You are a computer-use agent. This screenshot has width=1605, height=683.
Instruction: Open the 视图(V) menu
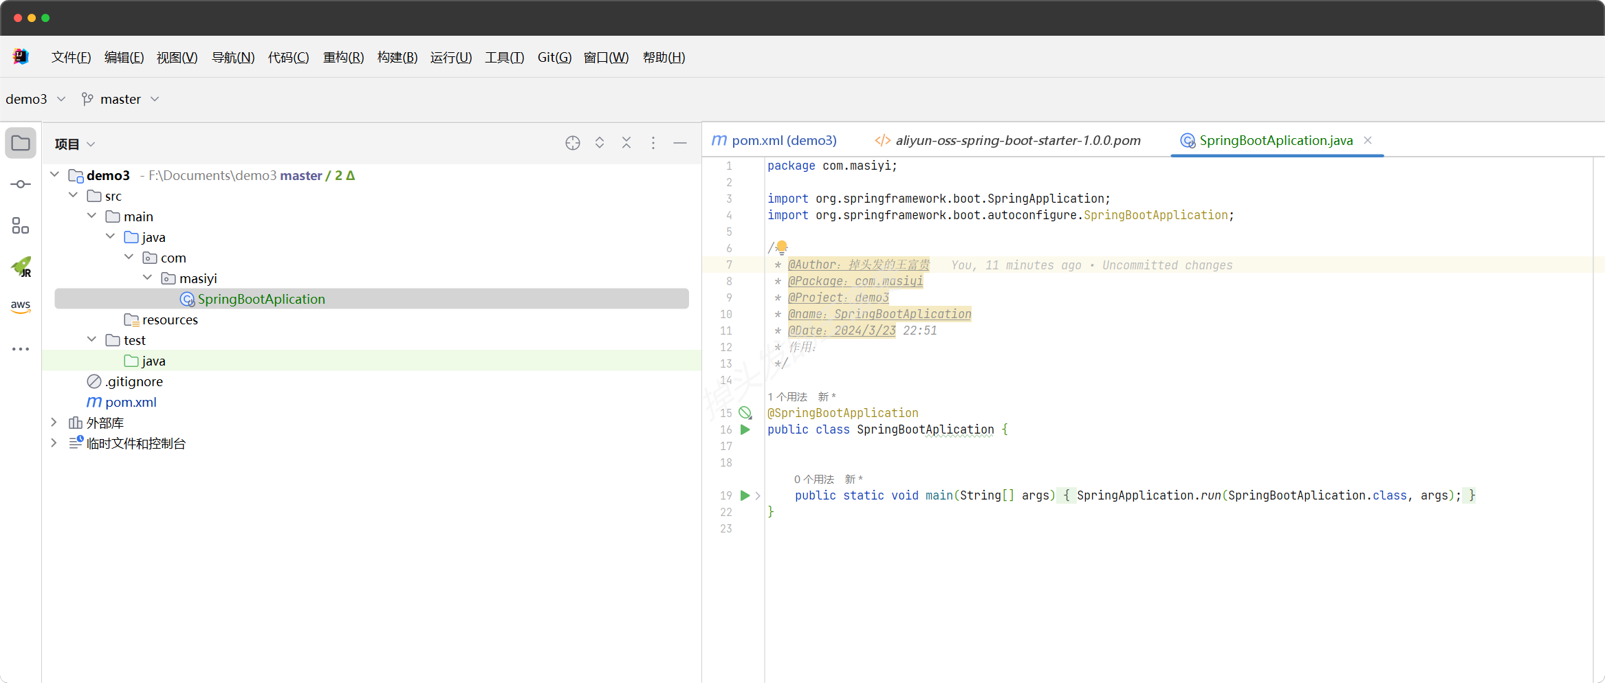point(177,57)
